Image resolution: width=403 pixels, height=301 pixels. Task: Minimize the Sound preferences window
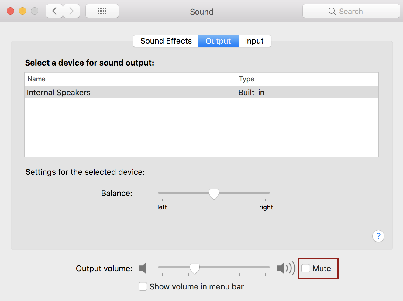22,11
